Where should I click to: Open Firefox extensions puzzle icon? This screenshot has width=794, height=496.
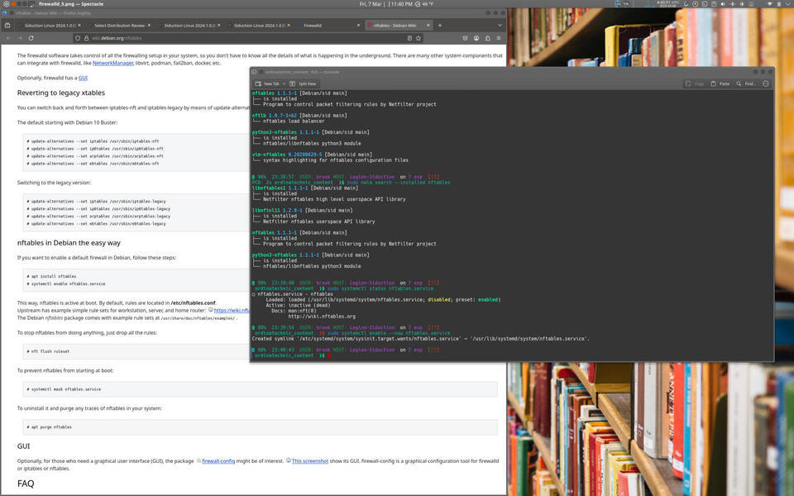click(x=488, y=38)
